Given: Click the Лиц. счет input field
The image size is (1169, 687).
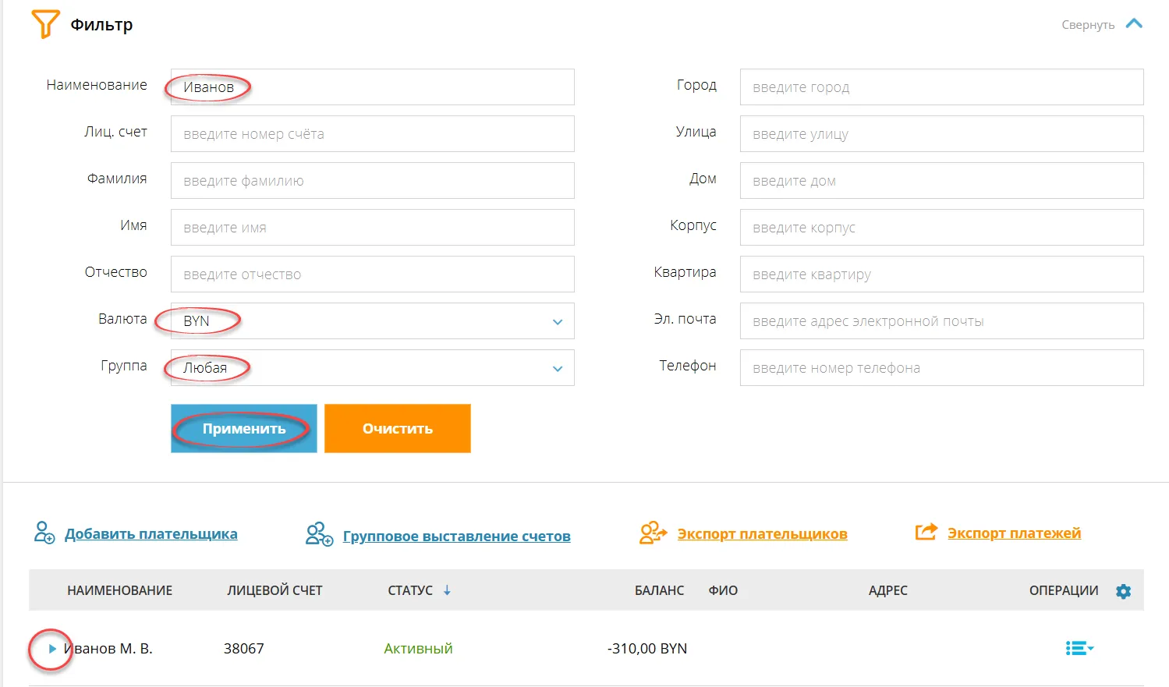Looking at the screenshot, I should [x=372, y=134].
